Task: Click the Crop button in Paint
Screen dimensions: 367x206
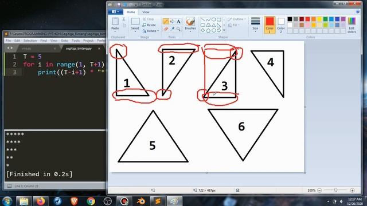Action: pyautogui.click(x=148, y=19)
